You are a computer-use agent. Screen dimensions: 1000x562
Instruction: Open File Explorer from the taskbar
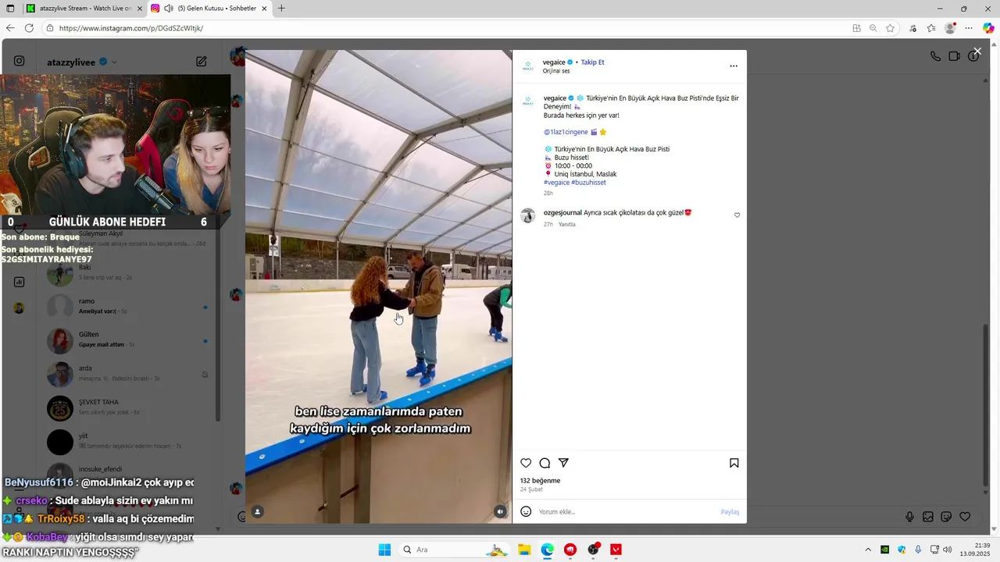click(x=524, y=550)
